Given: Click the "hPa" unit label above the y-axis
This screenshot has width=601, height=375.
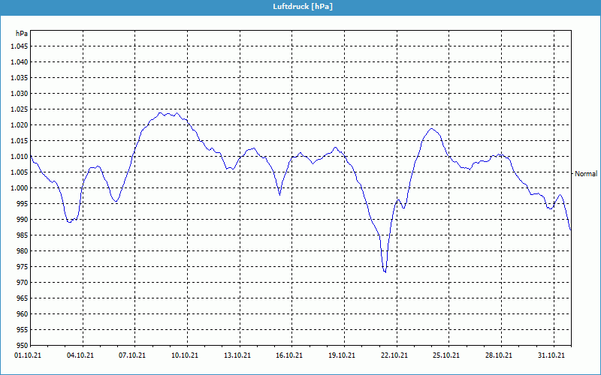Looking at the screenshot, I should (22, 34).
